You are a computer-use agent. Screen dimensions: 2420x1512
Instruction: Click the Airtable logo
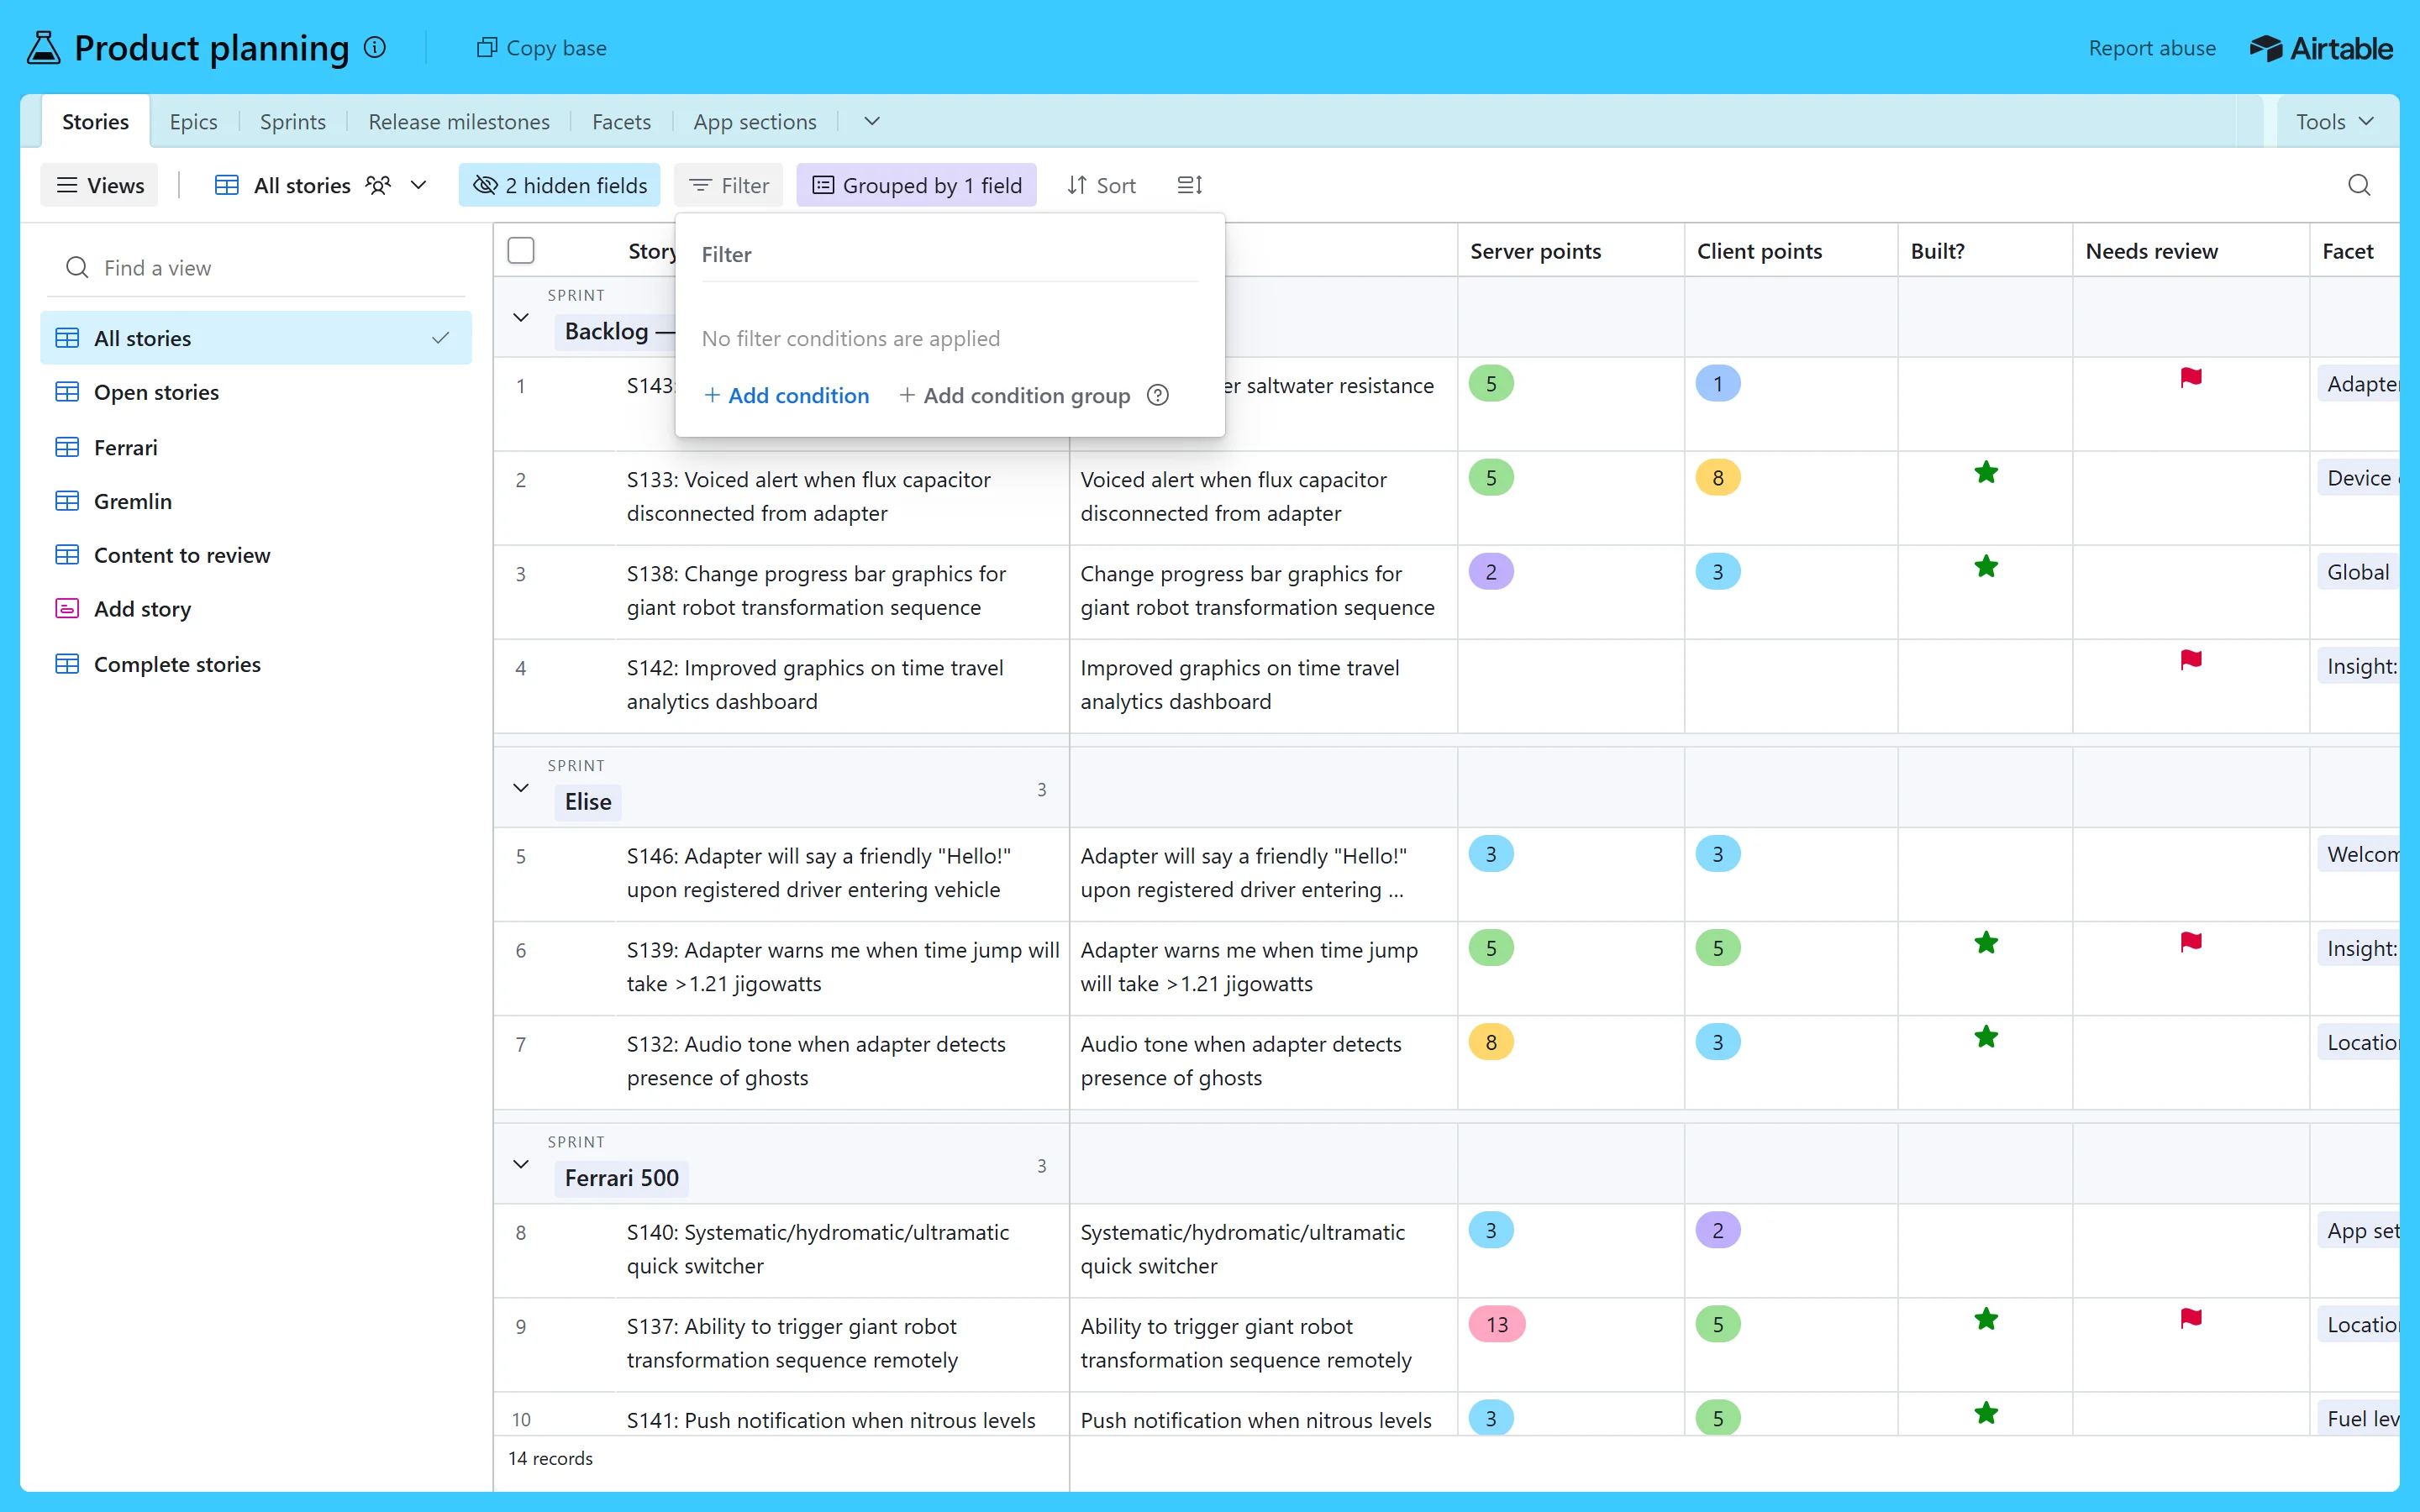(2321, 48)
